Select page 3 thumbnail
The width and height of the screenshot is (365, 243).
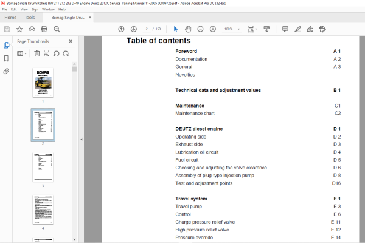(43, 168)
